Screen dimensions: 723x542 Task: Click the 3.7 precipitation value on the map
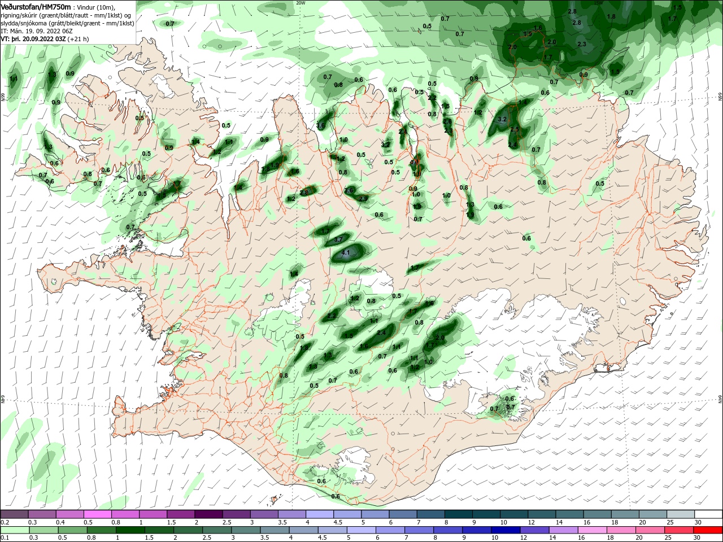coord(338,239)
